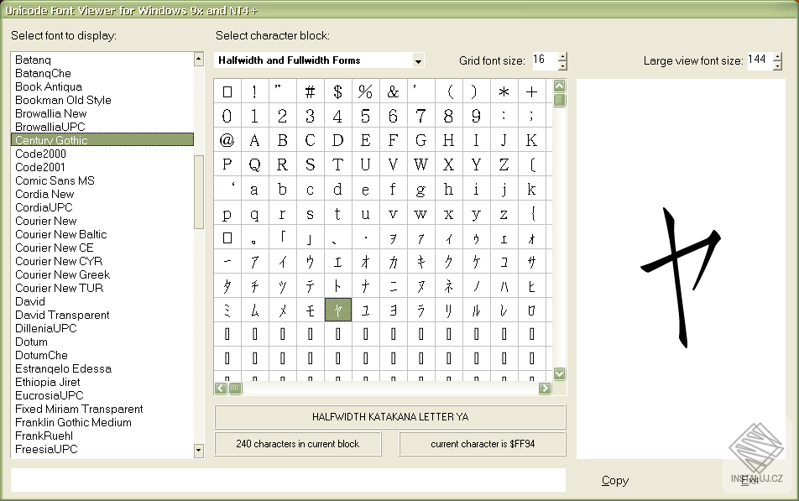Image resolution: width=799 pixels, height=501 pixels.
Task: Increase the Large view font size
Action: point(776,55)
